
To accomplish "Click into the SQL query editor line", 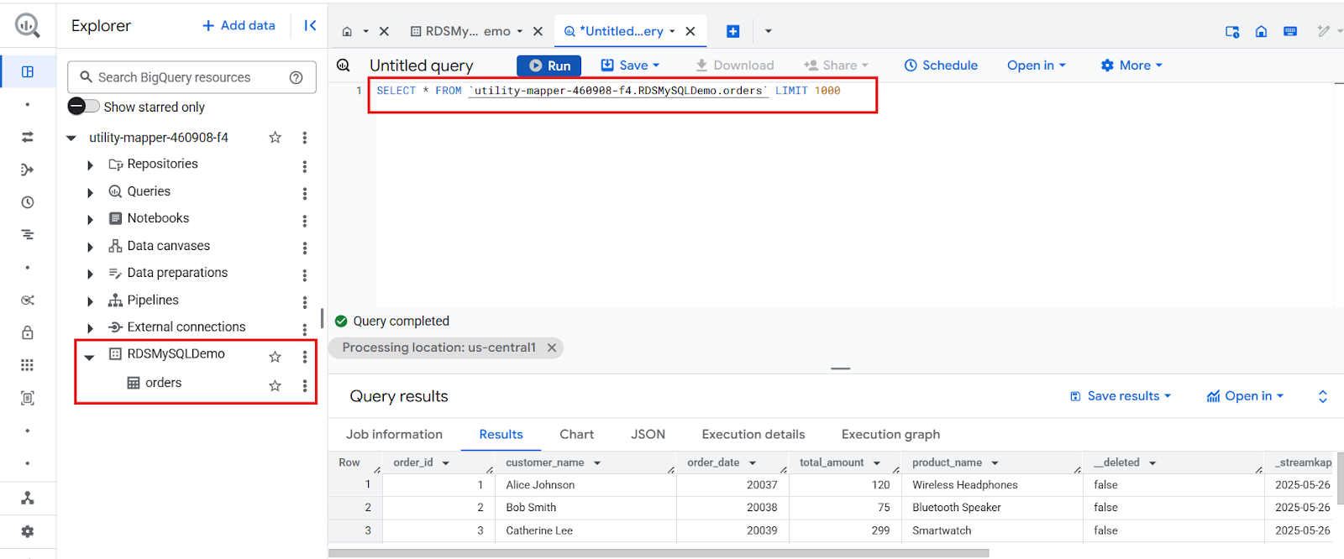I will coord(608,91).
